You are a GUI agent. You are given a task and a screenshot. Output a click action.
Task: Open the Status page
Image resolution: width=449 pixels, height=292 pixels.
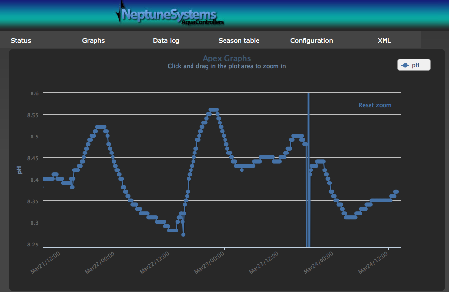point(21,41)
